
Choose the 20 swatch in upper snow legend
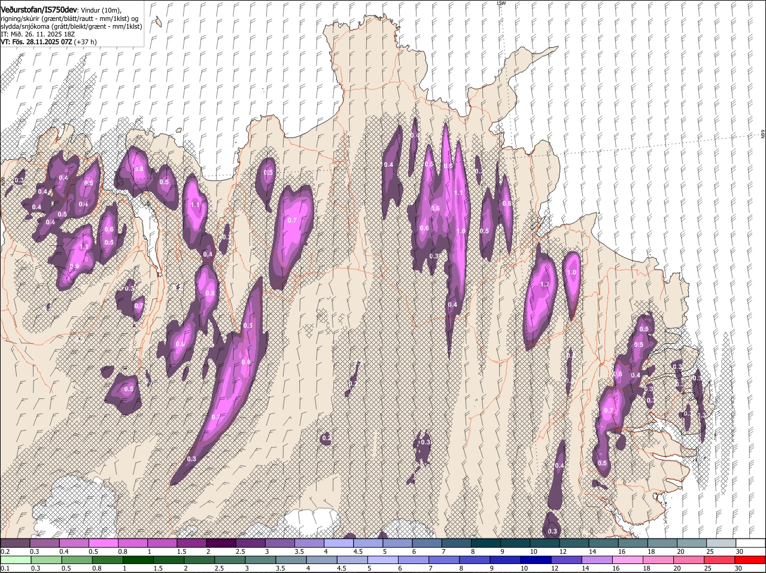691,543
